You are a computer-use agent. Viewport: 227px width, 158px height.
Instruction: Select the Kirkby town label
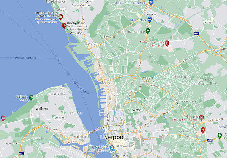[207, 22]
